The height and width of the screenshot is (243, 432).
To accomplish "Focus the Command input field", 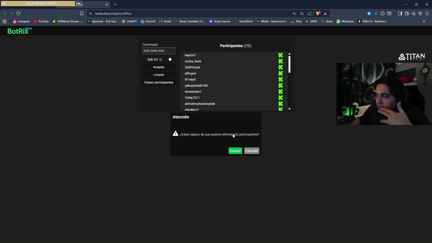I will 159,51.
